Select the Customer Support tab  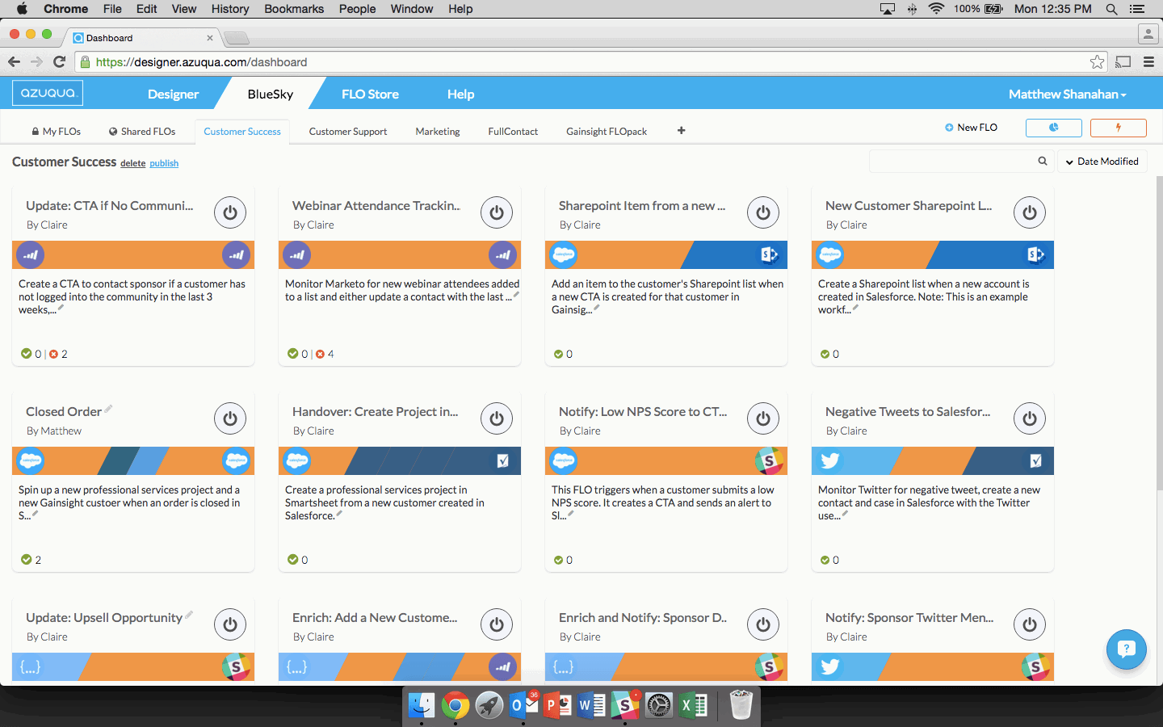click(348, 131)
